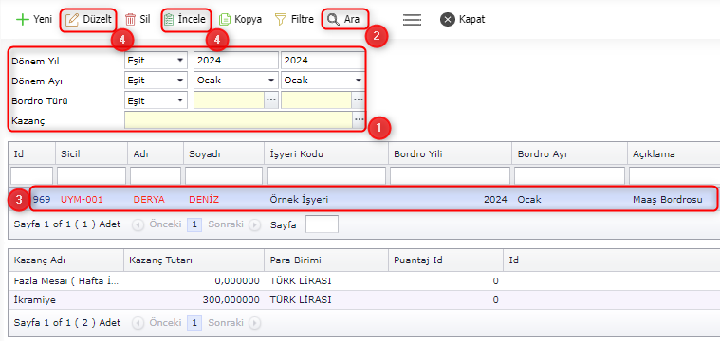
Task: Sort by Sicil column header
Action: (91, 154)
